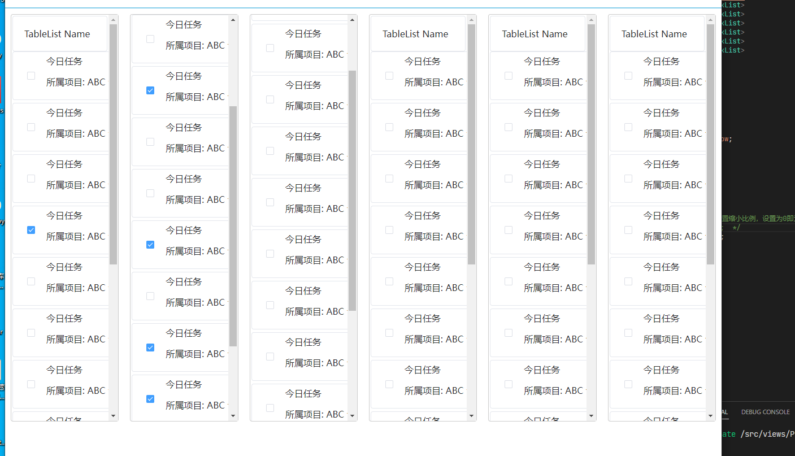Click scroll-down arrow of fifth list

pos(592,416)
